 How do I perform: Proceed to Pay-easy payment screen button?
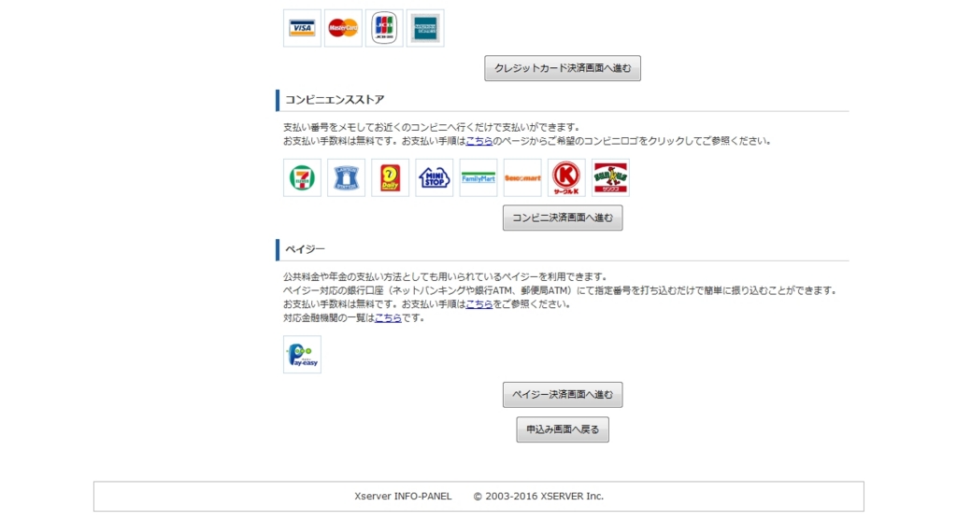point(563,394)
